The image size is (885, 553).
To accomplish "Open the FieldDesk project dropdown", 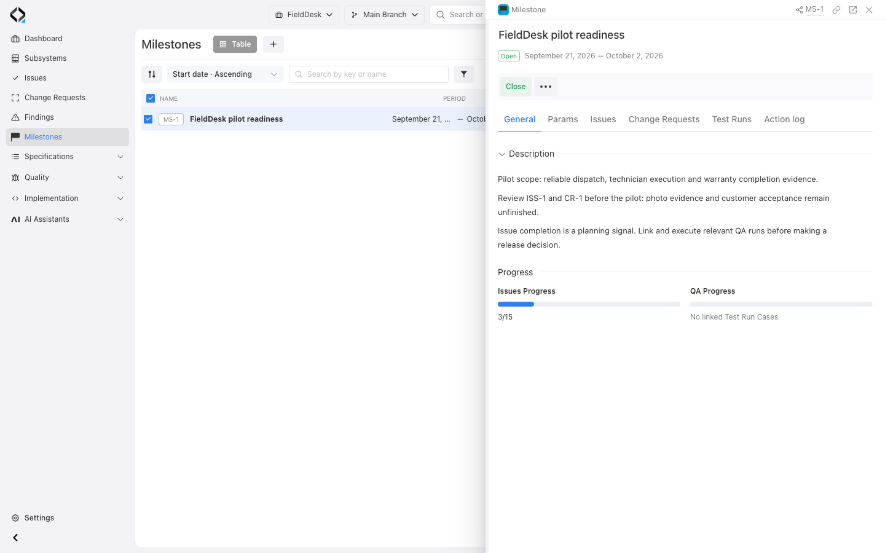I will tap(304, 15).
